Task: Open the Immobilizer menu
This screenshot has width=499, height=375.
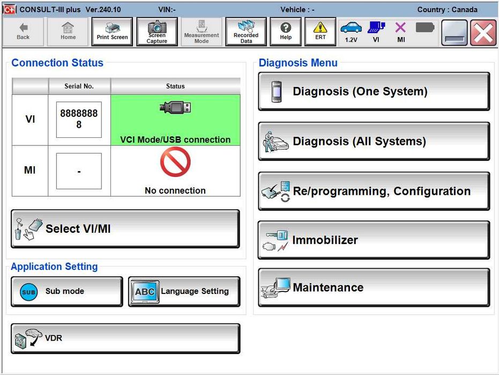Action: click(x=374, y=240)
